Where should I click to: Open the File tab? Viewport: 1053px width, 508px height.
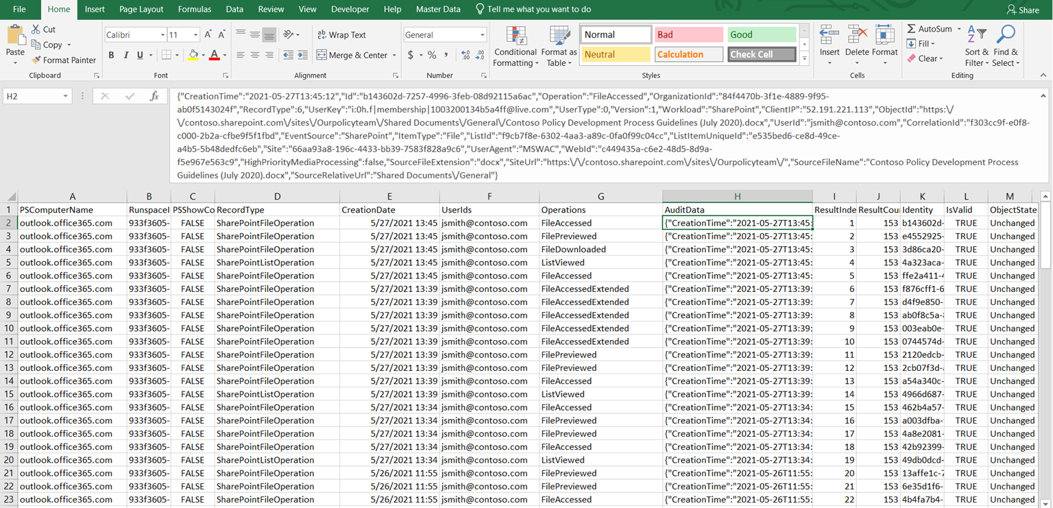coord(19,10)
